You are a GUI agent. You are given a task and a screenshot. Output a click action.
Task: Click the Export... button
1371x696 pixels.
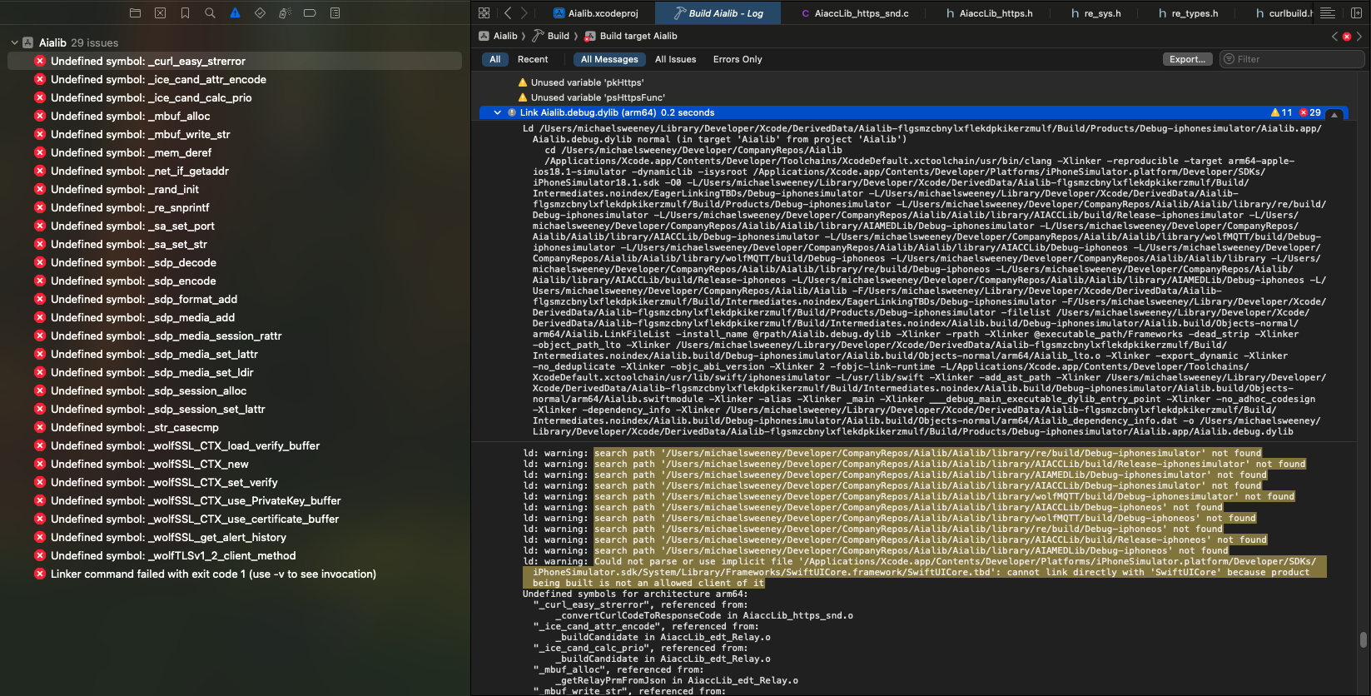tap(1187, 59)
